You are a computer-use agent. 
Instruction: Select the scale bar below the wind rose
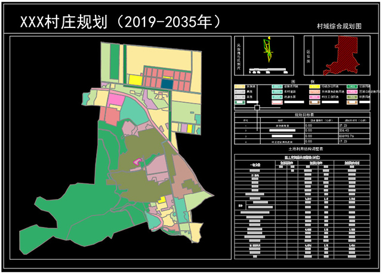pos(268,70)
